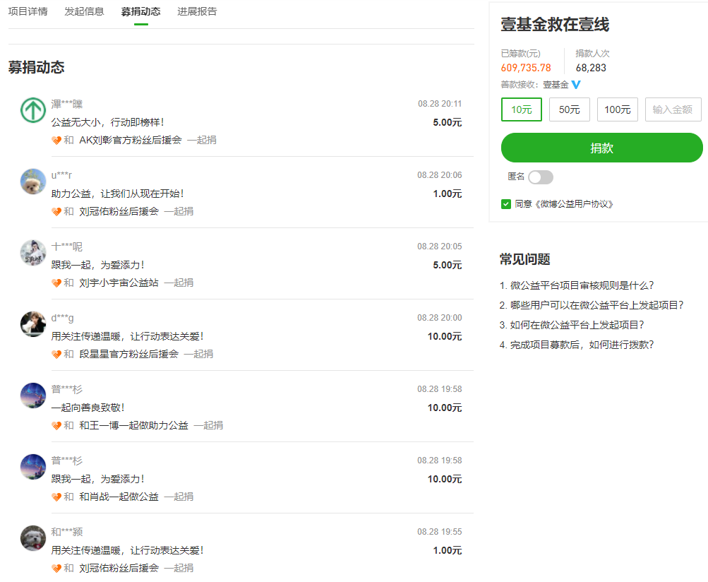Click the blue V verified badge next to 壹基金

pyautogui.click(x=577, y=84)
